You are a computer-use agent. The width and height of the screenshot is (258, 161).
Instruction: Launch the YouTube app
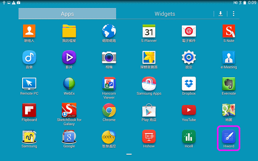189,110
